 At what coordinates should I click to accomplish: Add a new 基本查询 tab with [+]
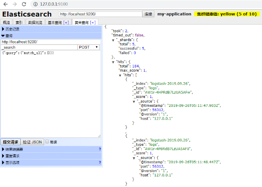coord(66,22)
